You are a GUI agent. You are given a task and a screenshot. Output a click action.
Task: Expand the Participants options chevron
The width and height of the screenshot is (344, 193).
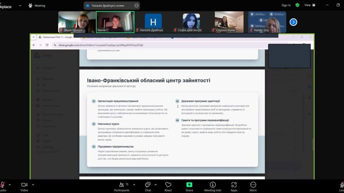[134, 184]
